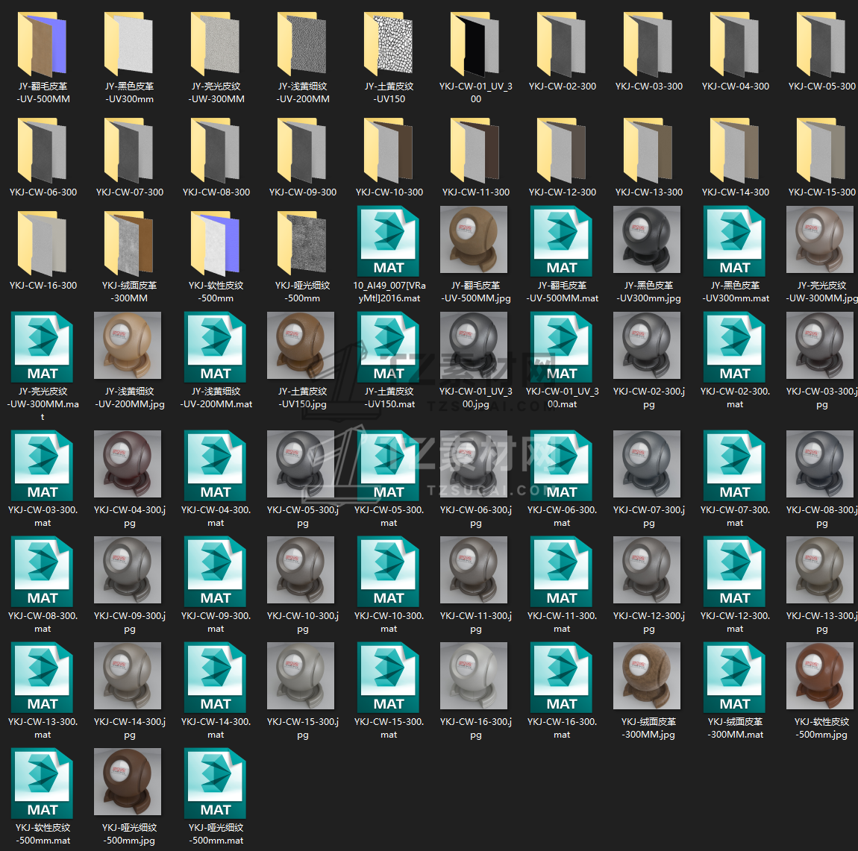858x851 pixels.
Task: Select the 10_AI49_007[VRayMtl]2016.mat file
Action: point(389,241)
